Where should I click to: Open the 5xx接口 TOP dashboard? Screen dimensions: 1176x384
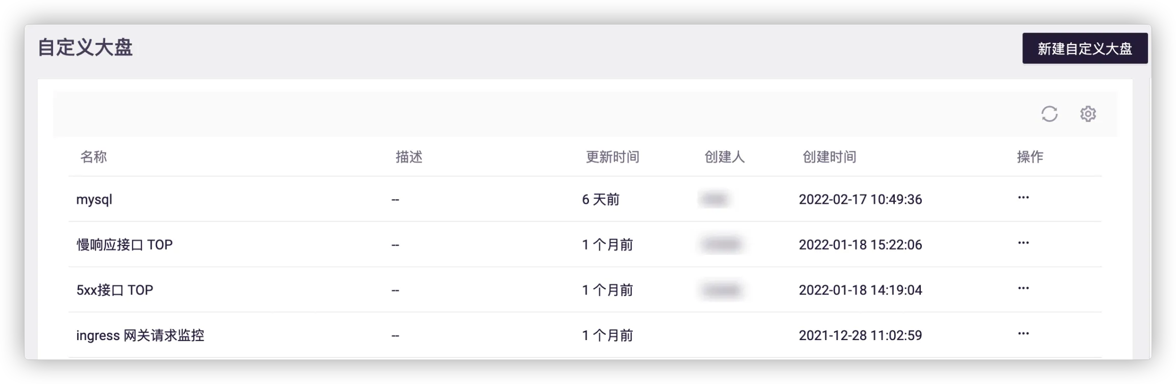tap(115, 290)
